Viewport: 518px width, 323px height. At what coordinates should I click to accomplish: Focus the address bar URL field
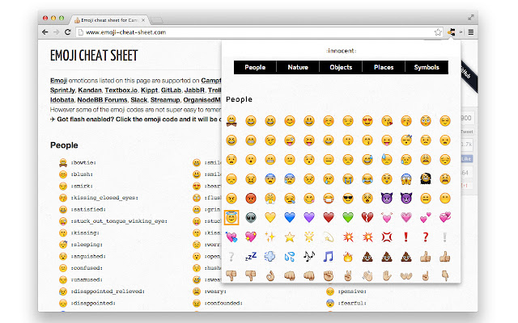coord(243,32)
